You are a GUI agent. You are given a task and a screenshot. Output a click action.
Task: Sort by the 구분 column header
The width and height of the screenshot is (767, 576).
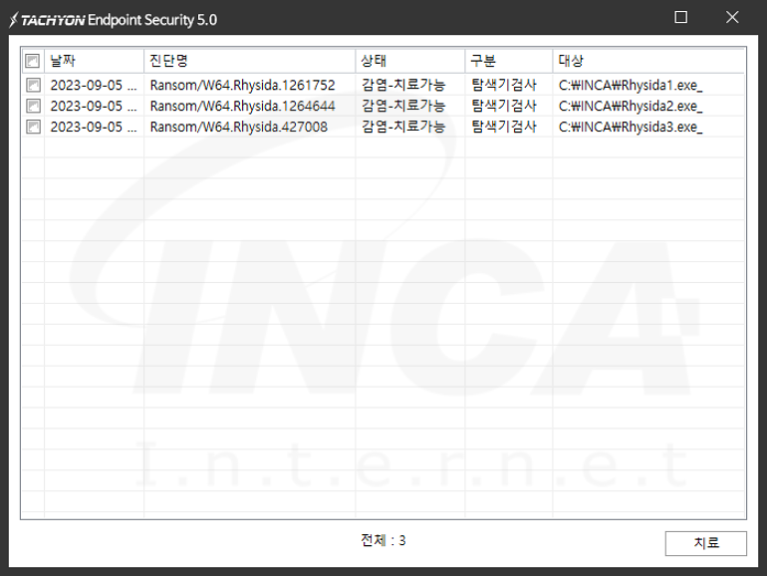509,61
